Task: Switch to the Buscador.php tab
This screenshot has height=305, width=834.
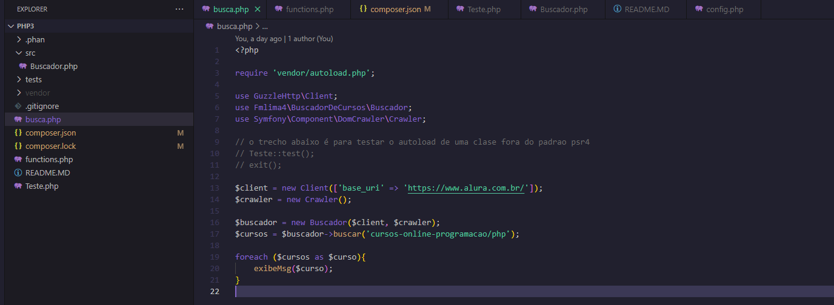Action: [x=564, y=10]
